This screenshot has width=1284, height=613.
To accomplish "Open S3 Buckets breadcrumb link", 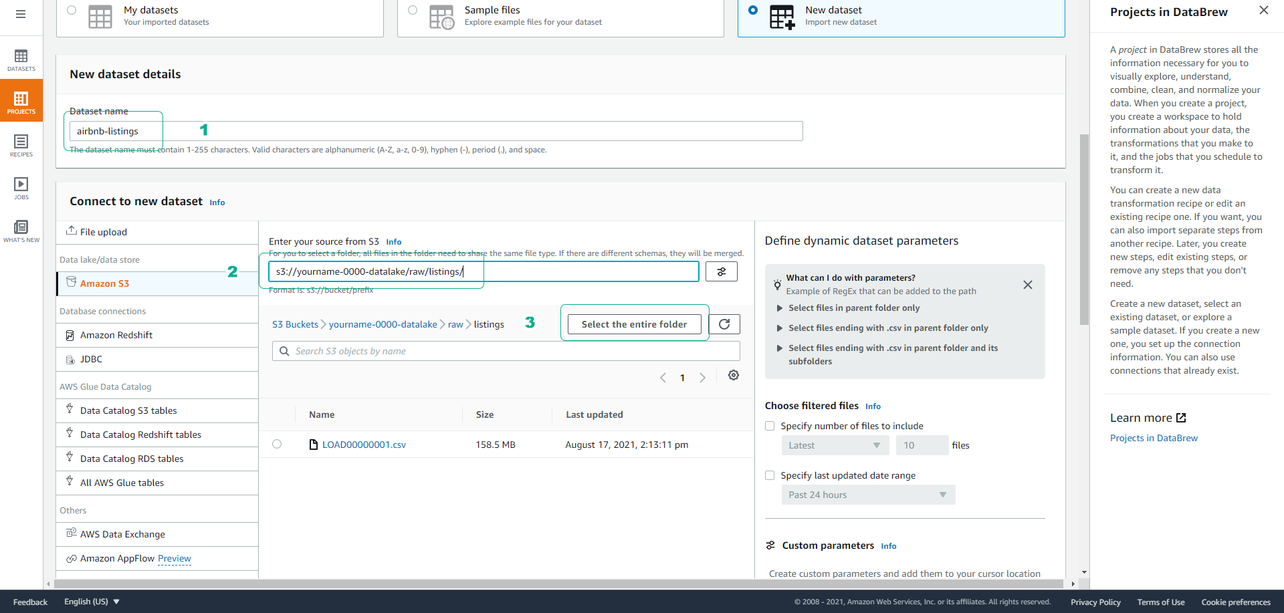I will point(295,324).
